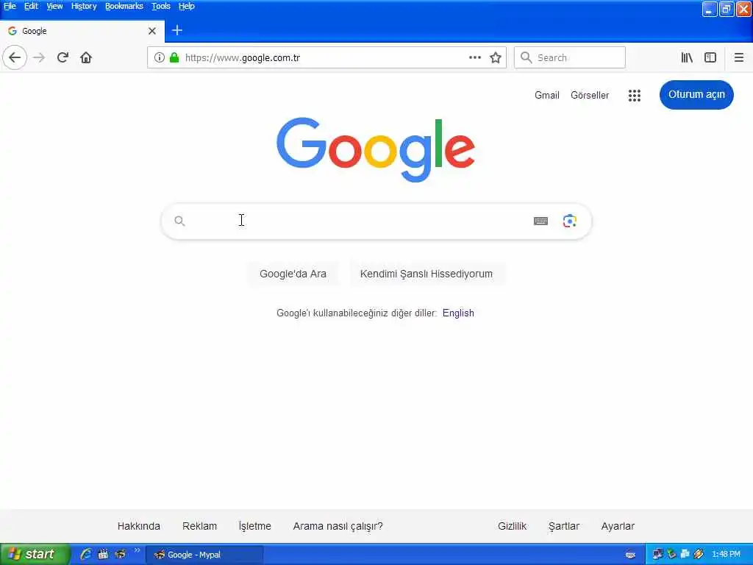Open the History menu
The image size is (753, 565).
(x=84, y=6)
